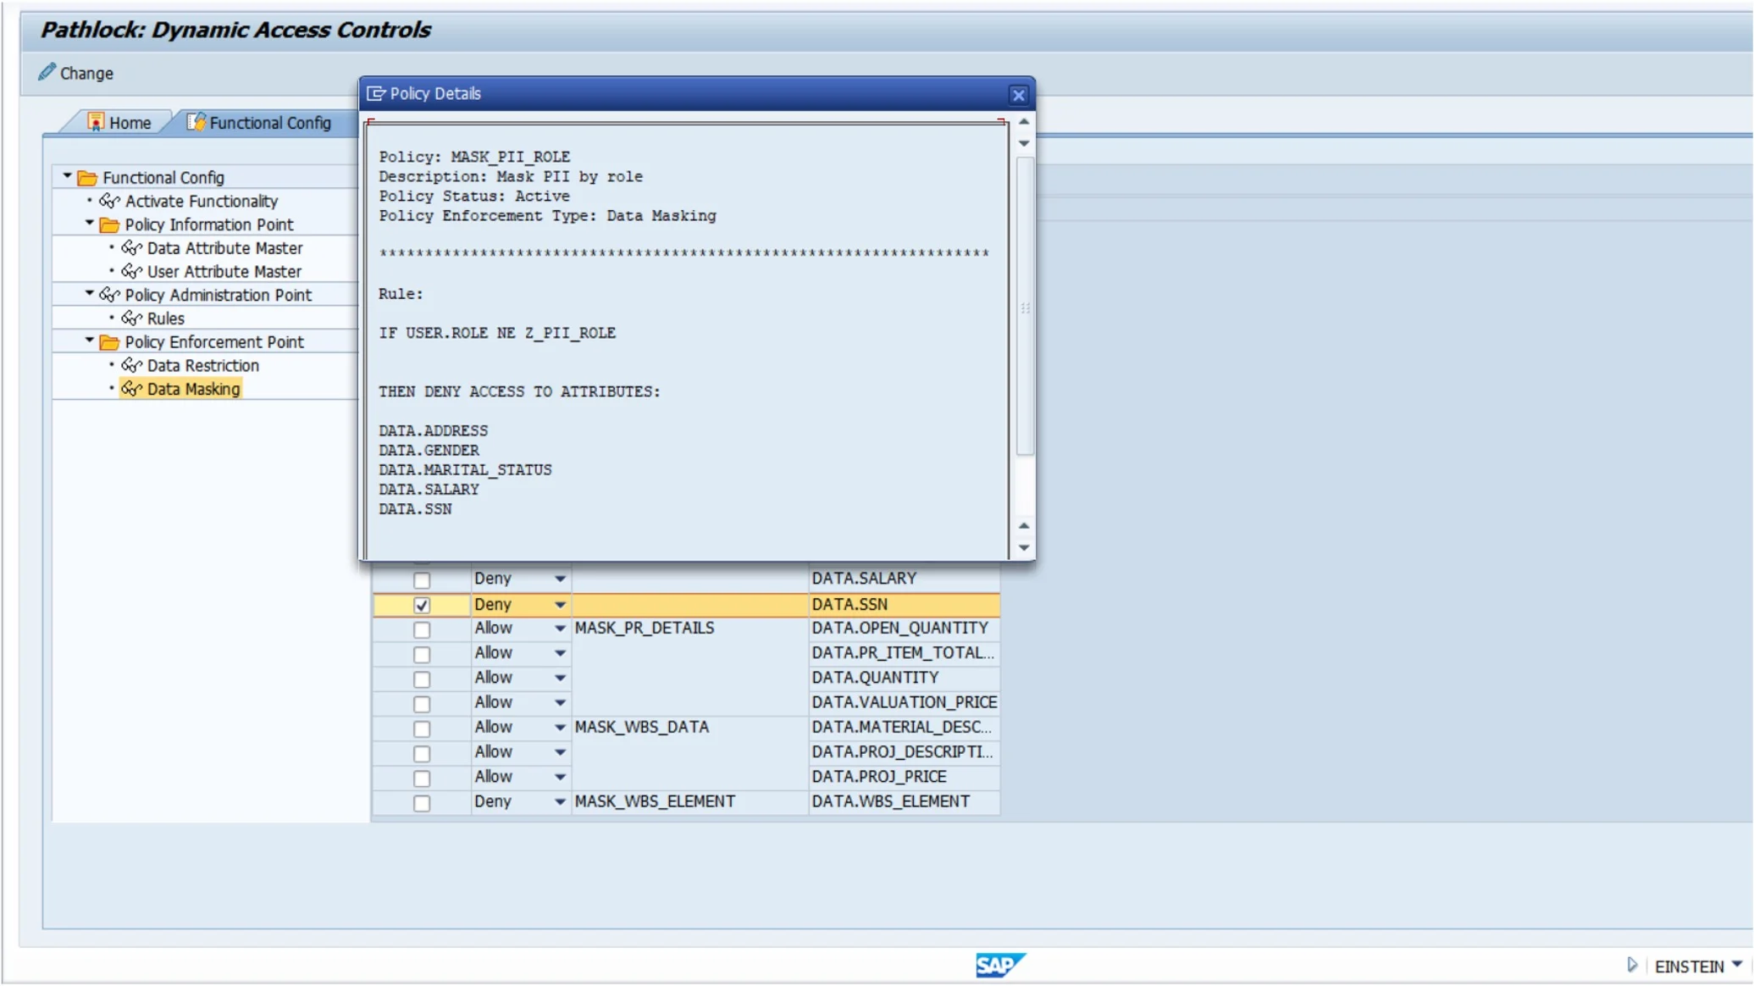Click the Data Attribute Master node icon

[x=131, y=248]
